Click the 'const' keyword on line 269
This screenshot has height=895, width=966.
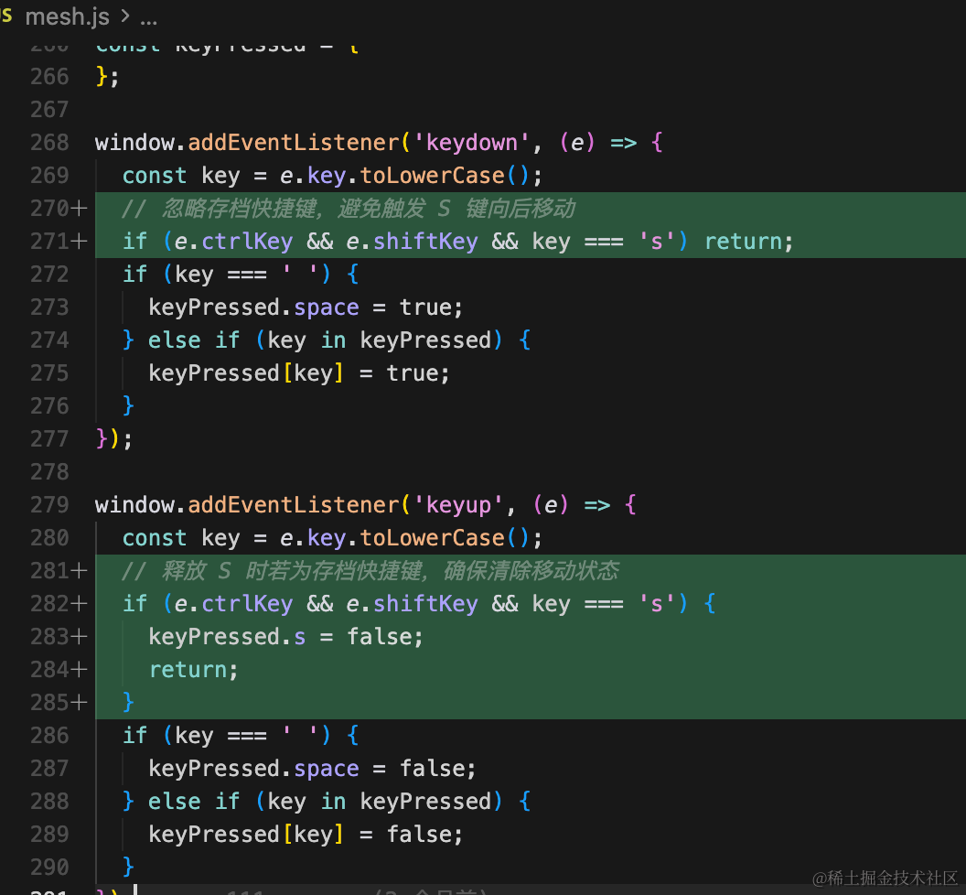(x=154, y=176)
